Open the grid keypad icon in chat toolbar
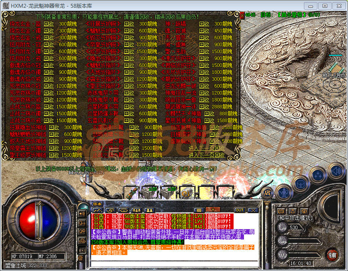Viewport: 348px width, 271px height. (199, 210)
